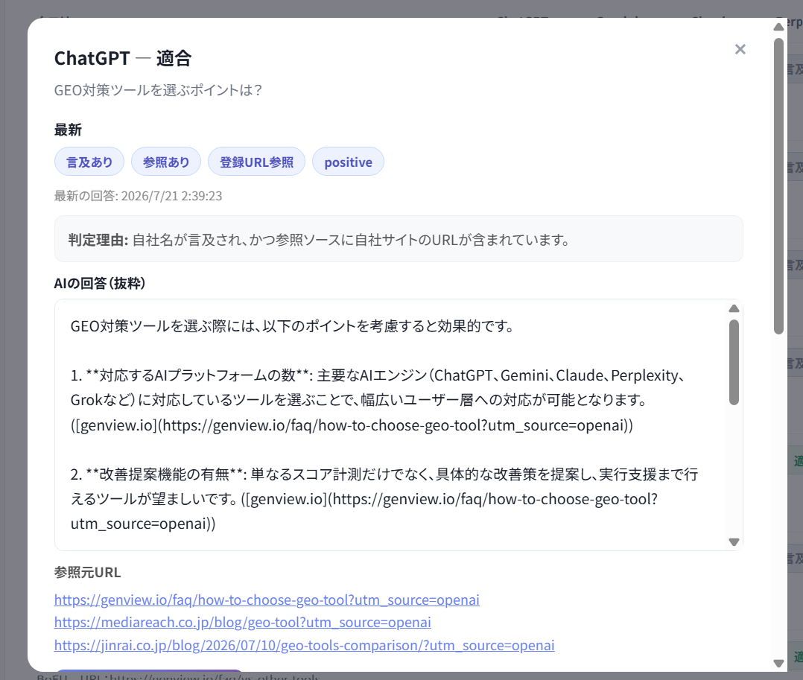Open the jinrai.co.jp geo-tools-comparison reference link

(x=304, y=645)
